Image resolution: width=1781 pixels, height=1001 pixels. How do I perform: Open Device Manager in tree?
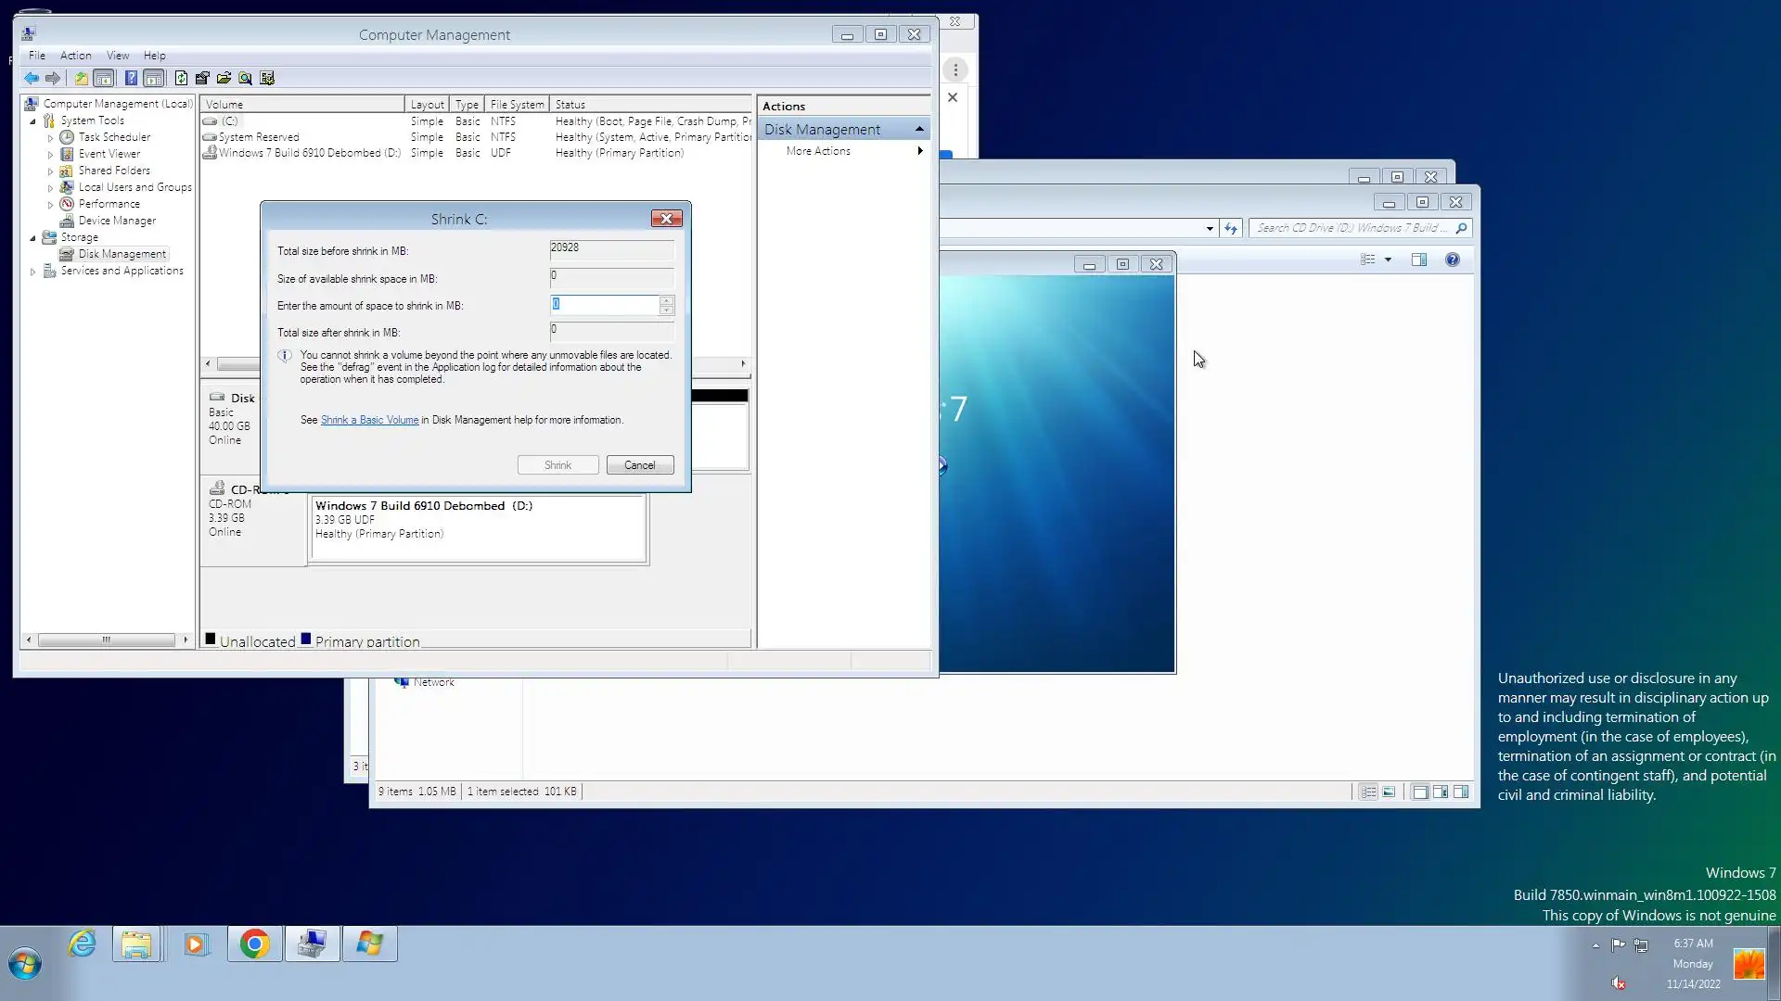tap(117, 221)
